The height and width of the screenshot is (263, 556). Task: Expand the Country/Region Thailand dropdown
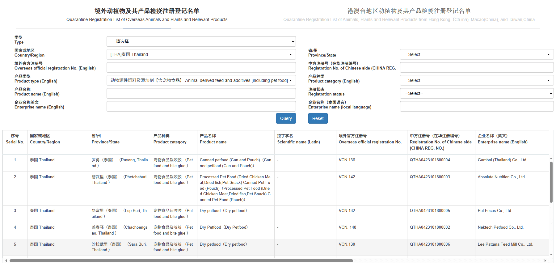201,54
